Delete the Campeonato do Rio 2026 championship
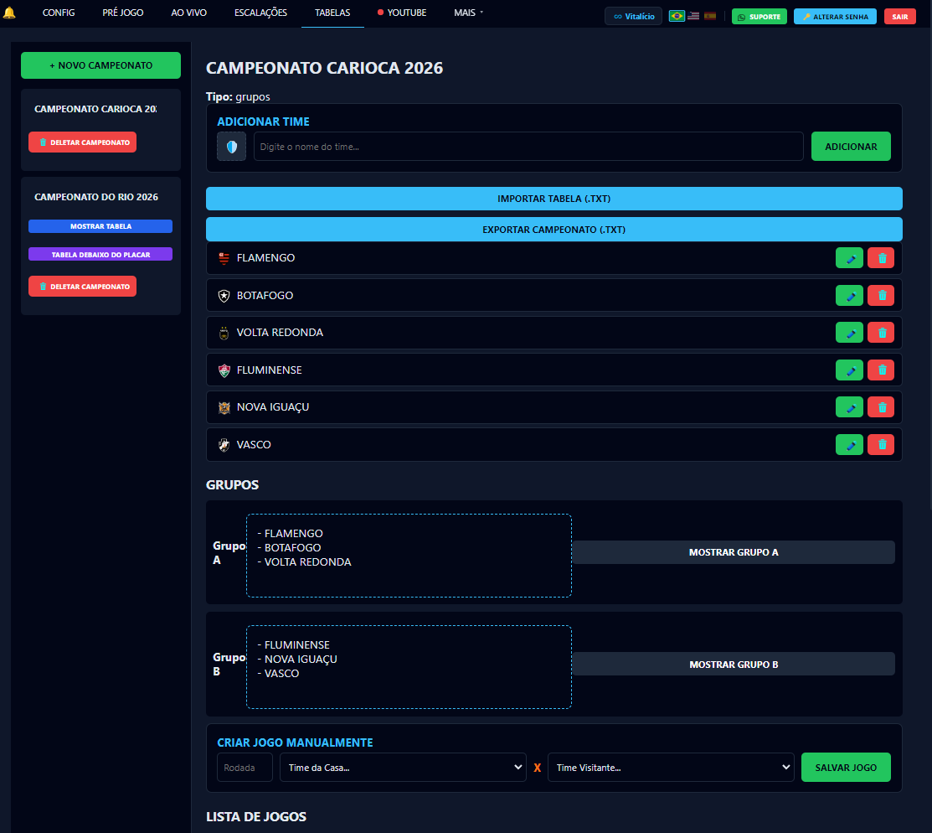This screenshot has height=833, width=932. pyautogui.click(x=83, y=287)
